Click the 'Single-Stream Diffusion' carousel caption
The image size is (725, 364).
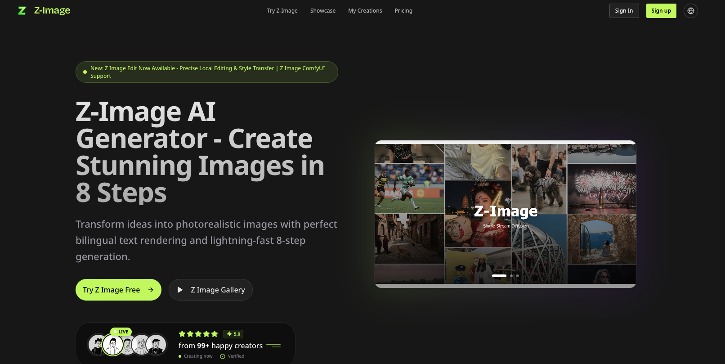pos(506,226)
